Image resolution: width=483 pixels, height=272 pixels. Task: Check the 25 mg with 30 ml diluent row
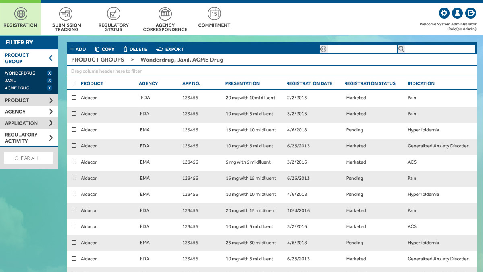point(74,243)
